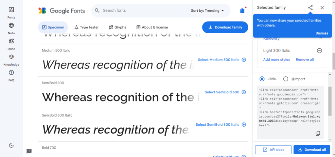Open the Noto globe icon in sidebar
Image resolution: width=335 pixels, height=157 pixels.
pos(11,25)
